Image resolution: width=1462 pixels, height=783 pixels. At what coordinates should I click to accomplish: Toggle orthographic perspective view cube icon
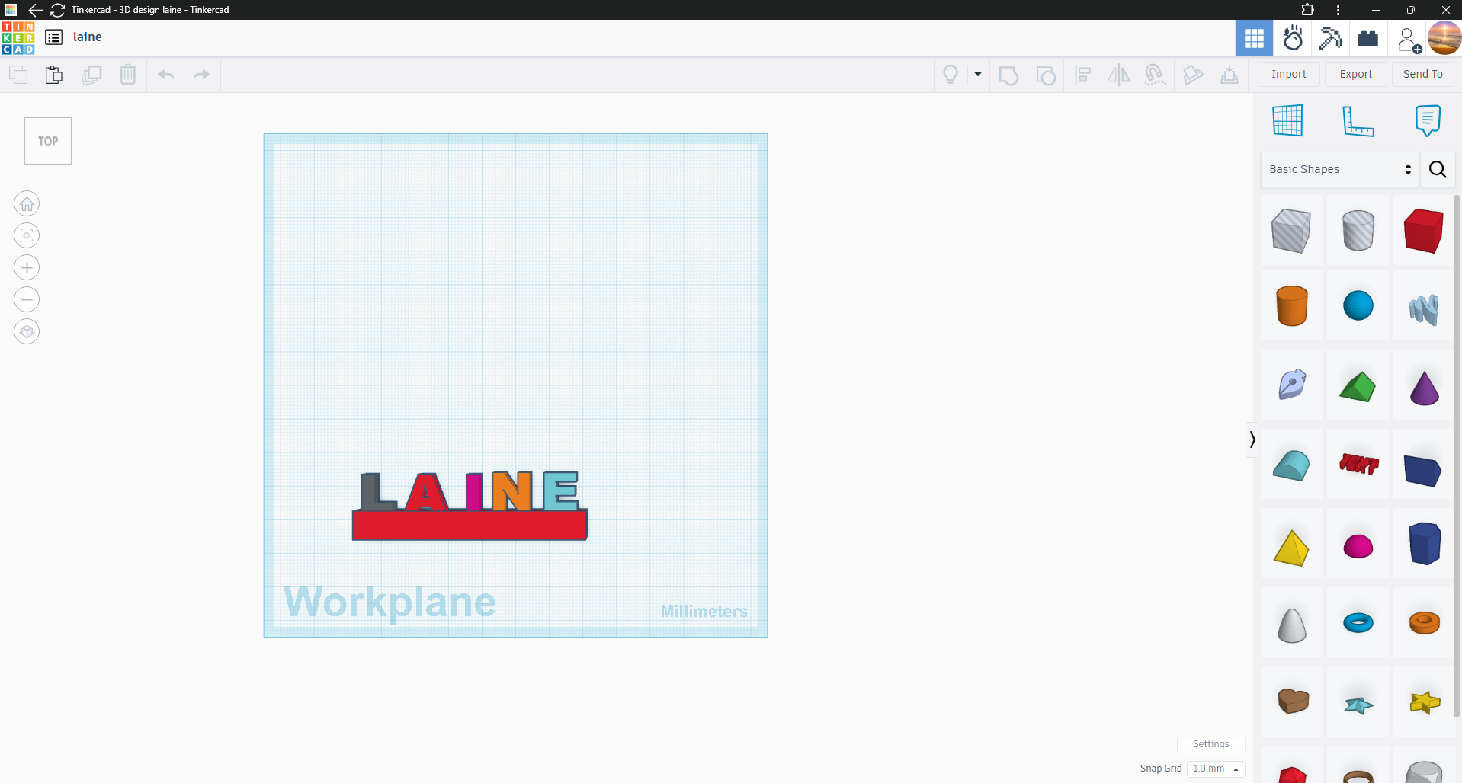(x=27, y=331)
